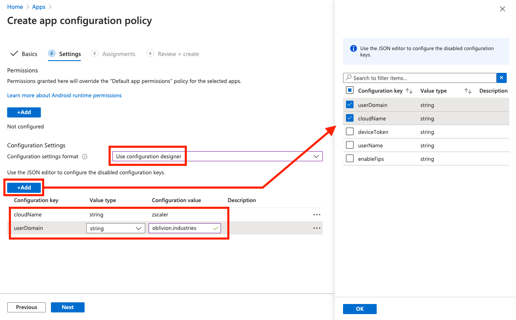Toggle the select-all configuration keys checkbox
This screenshot has height=320, width=516.
(350, 91)
